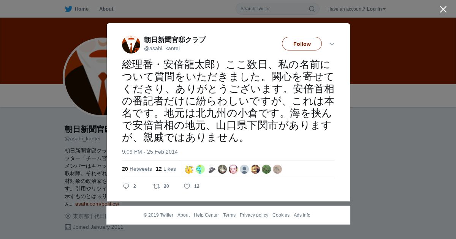Follow the 朝日新聞官邸クラブ account
The image size is (456, 239).
(302, 44)
